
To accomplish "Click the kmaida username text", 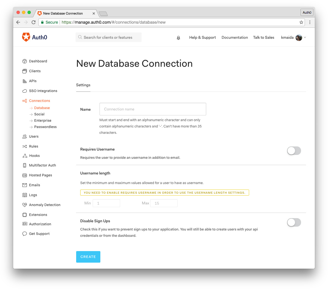I will click(287, 37).
